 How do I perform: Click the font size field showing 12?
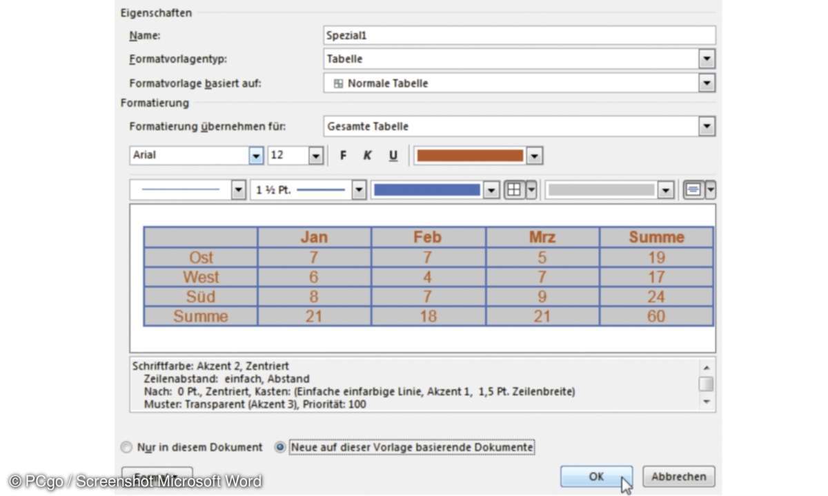(x=288, y=156)
